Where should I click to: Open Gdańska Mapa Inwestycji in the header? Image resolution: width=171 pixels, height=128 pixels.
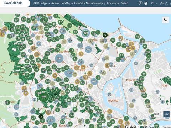coord(90,3)
